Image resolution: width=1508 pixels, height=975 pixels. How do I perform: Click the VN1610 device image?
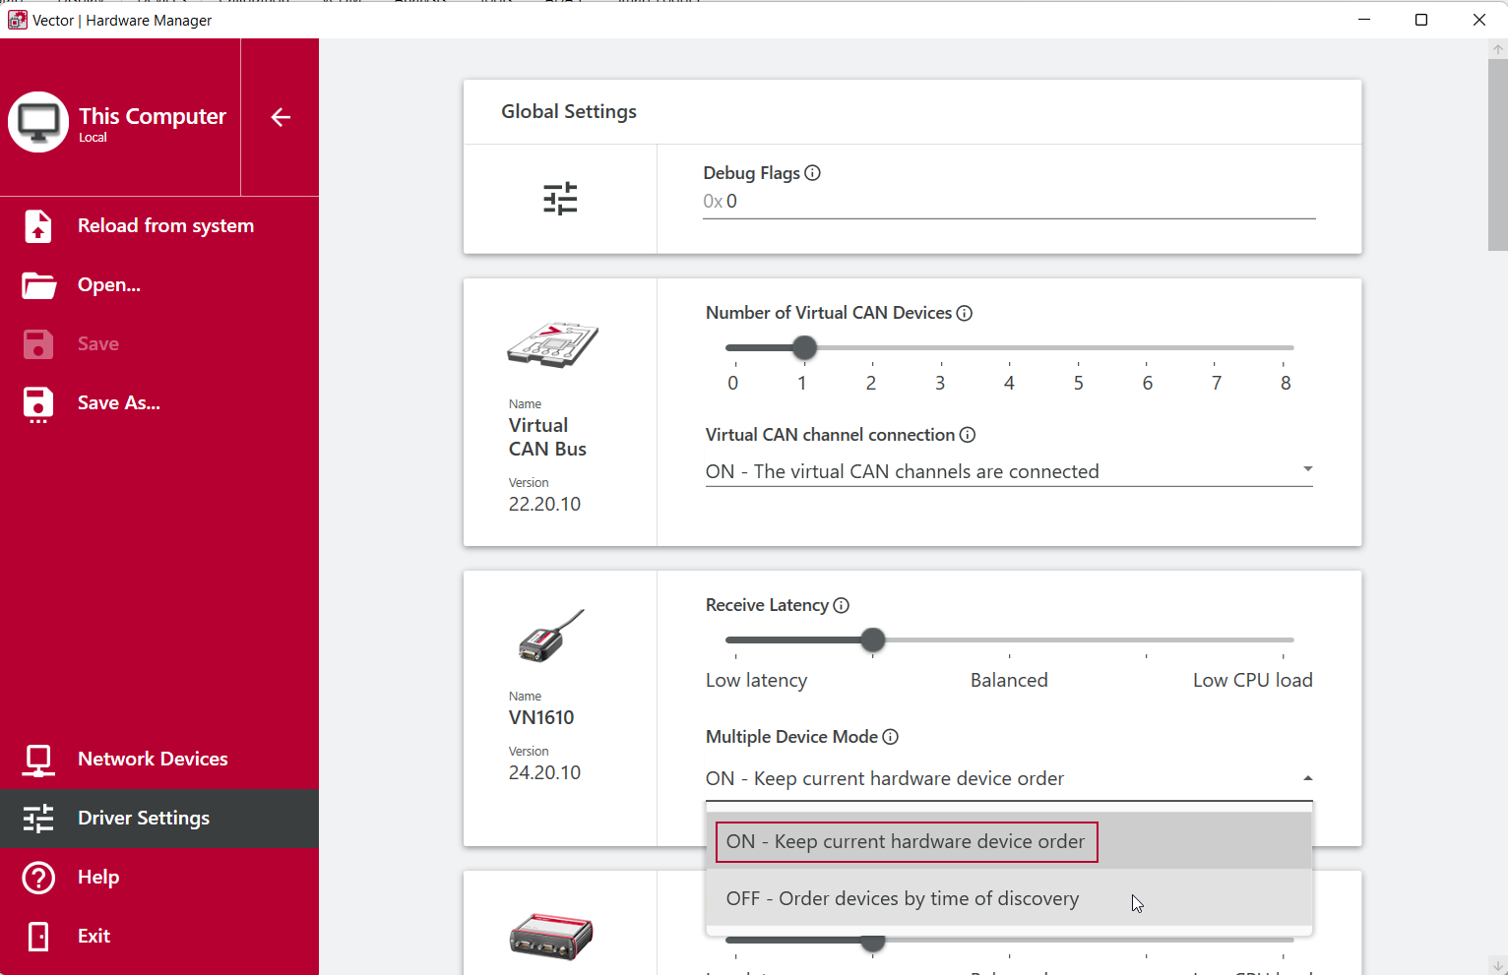pyautogui.click(x=551, y=635)
